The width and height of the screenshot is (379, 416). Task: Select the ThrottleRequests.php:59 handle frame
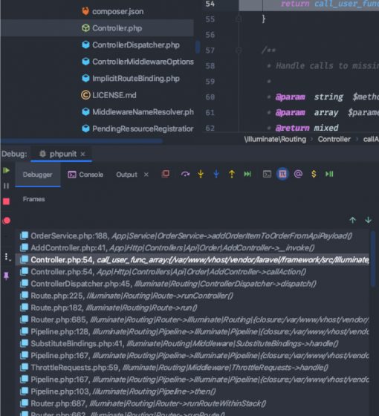[192, 368]
